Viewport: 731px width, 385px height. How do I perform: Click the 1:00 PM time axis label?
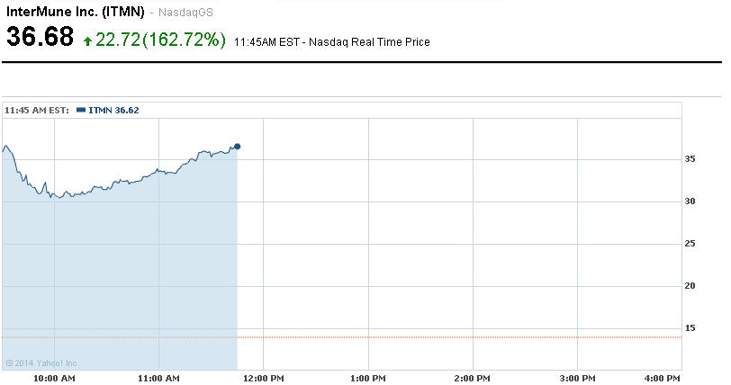point(368,377)
